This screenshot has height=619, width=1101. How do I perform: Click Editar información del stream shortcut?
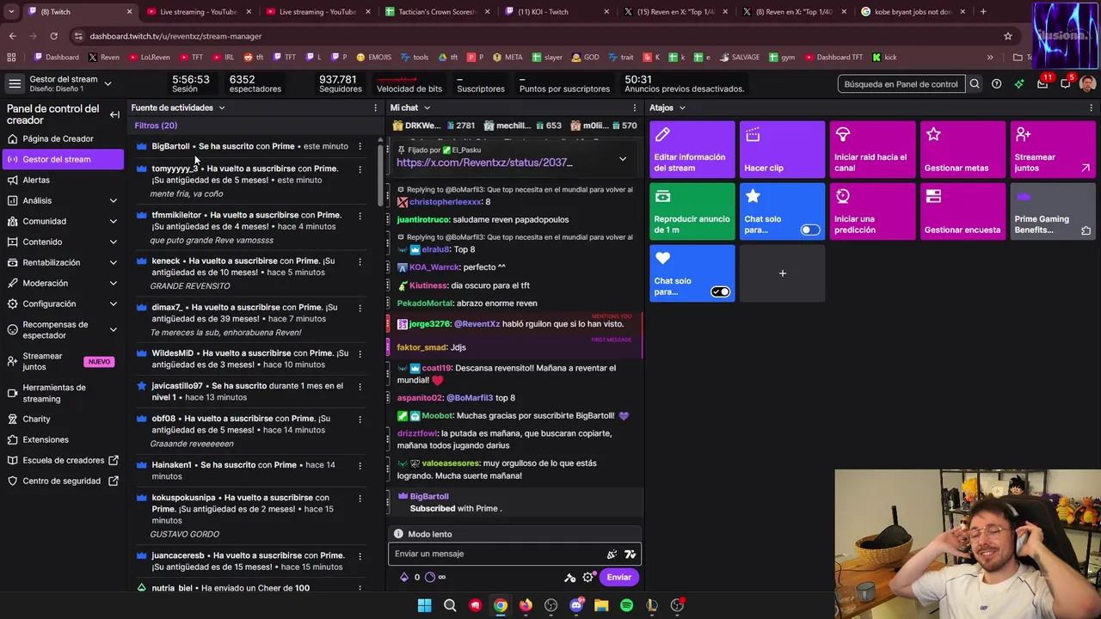pyautogui.click(x=692, y=150)
